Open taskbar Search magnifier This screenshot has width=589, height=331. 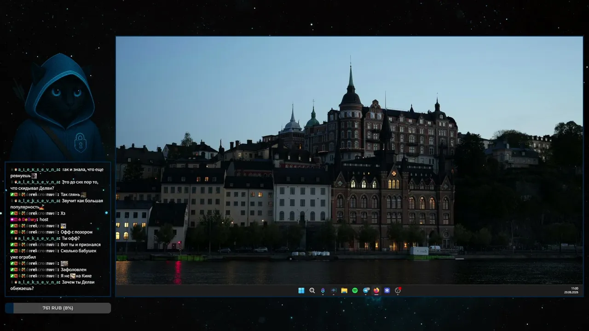312,291
